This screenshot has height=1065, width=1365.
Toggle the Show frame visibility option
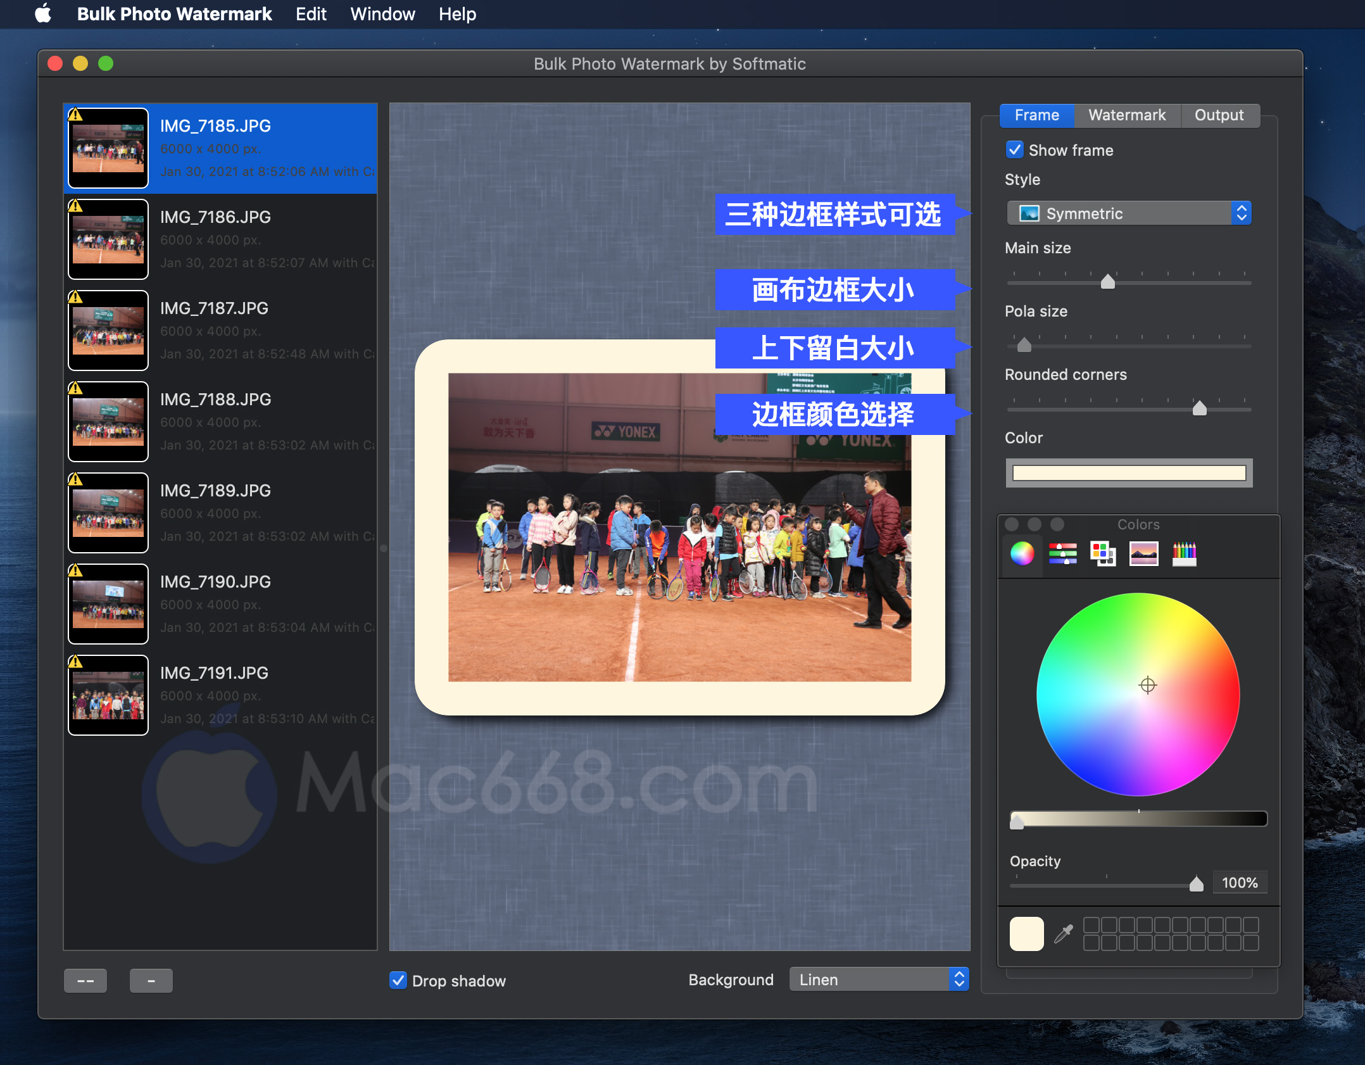[1015, 149]
